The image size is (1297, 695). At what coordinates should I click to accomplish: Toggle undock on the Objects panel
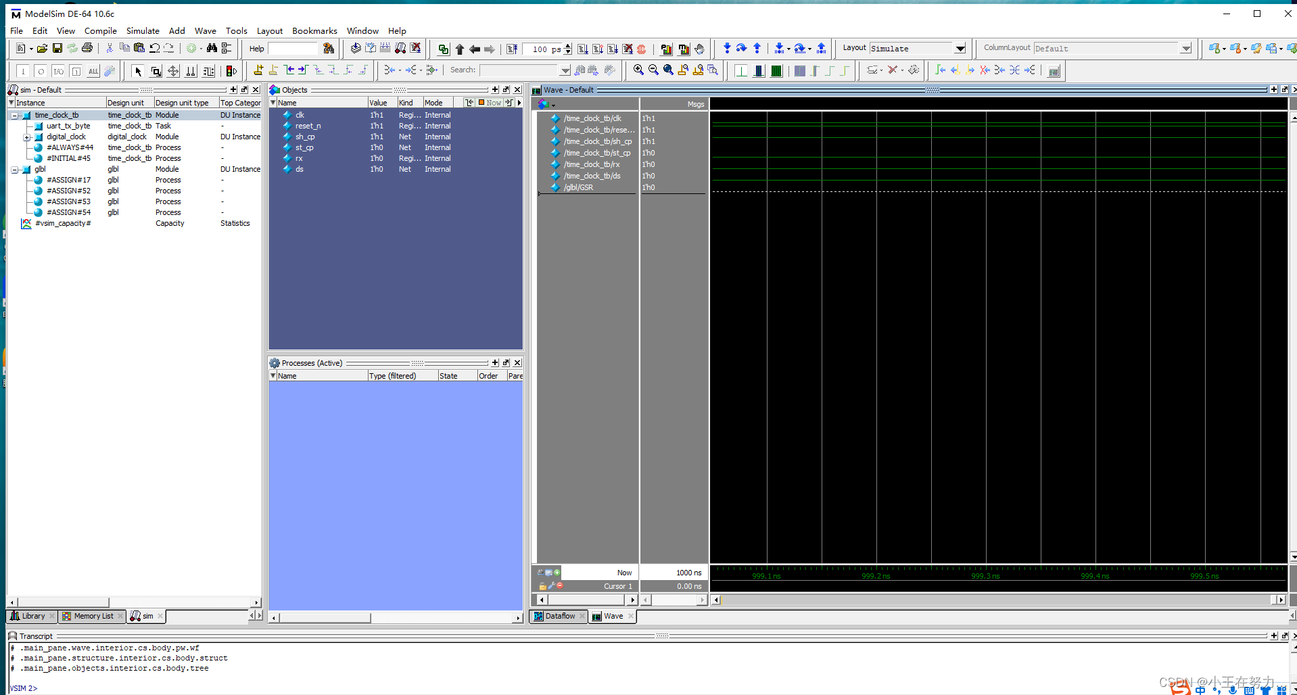(506, 89)
